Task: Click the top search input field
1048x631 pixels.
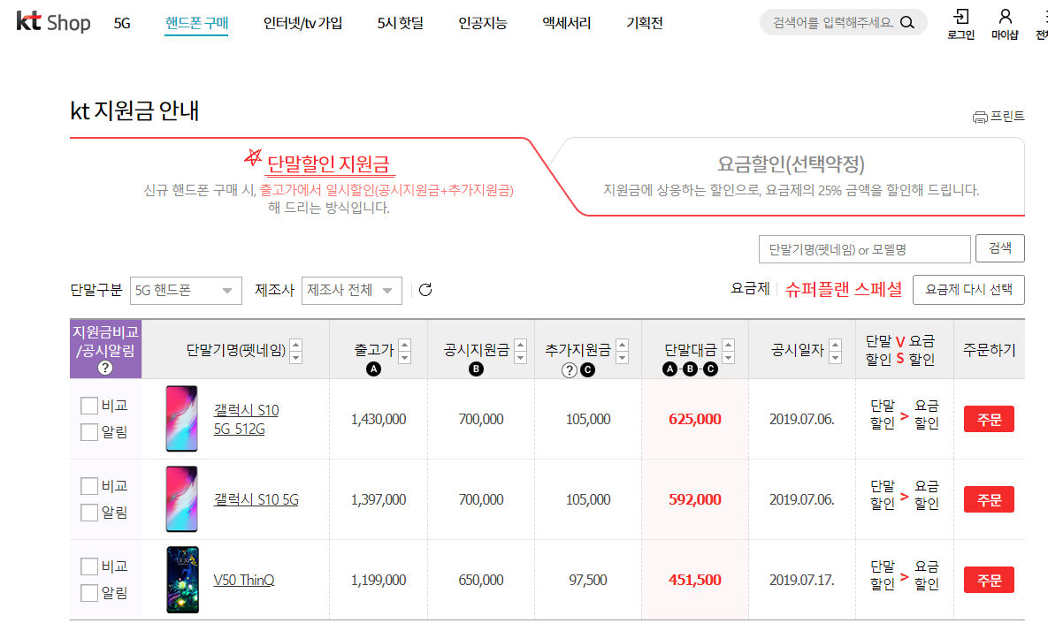Action: 833,23
